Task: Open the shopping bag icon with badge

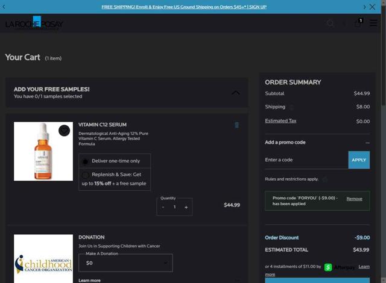Action: tap(358, 23)
